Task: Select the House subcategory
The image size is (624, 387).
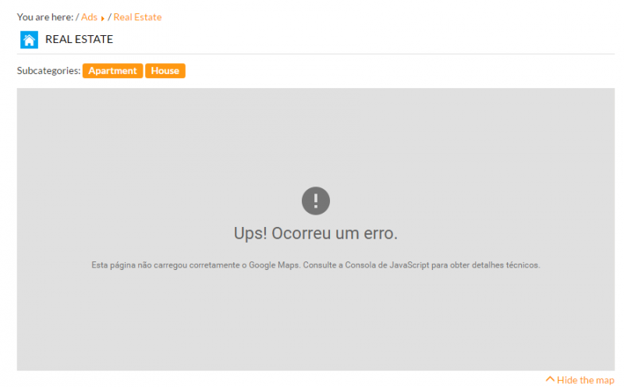Action: pos(165,71)
